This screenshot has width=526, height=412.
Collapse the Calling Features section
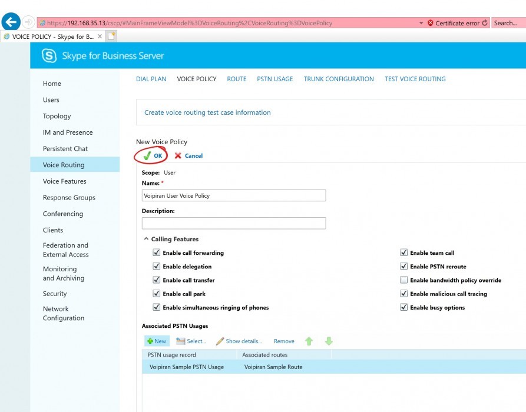pyautogui.click(x=146, y=239)
